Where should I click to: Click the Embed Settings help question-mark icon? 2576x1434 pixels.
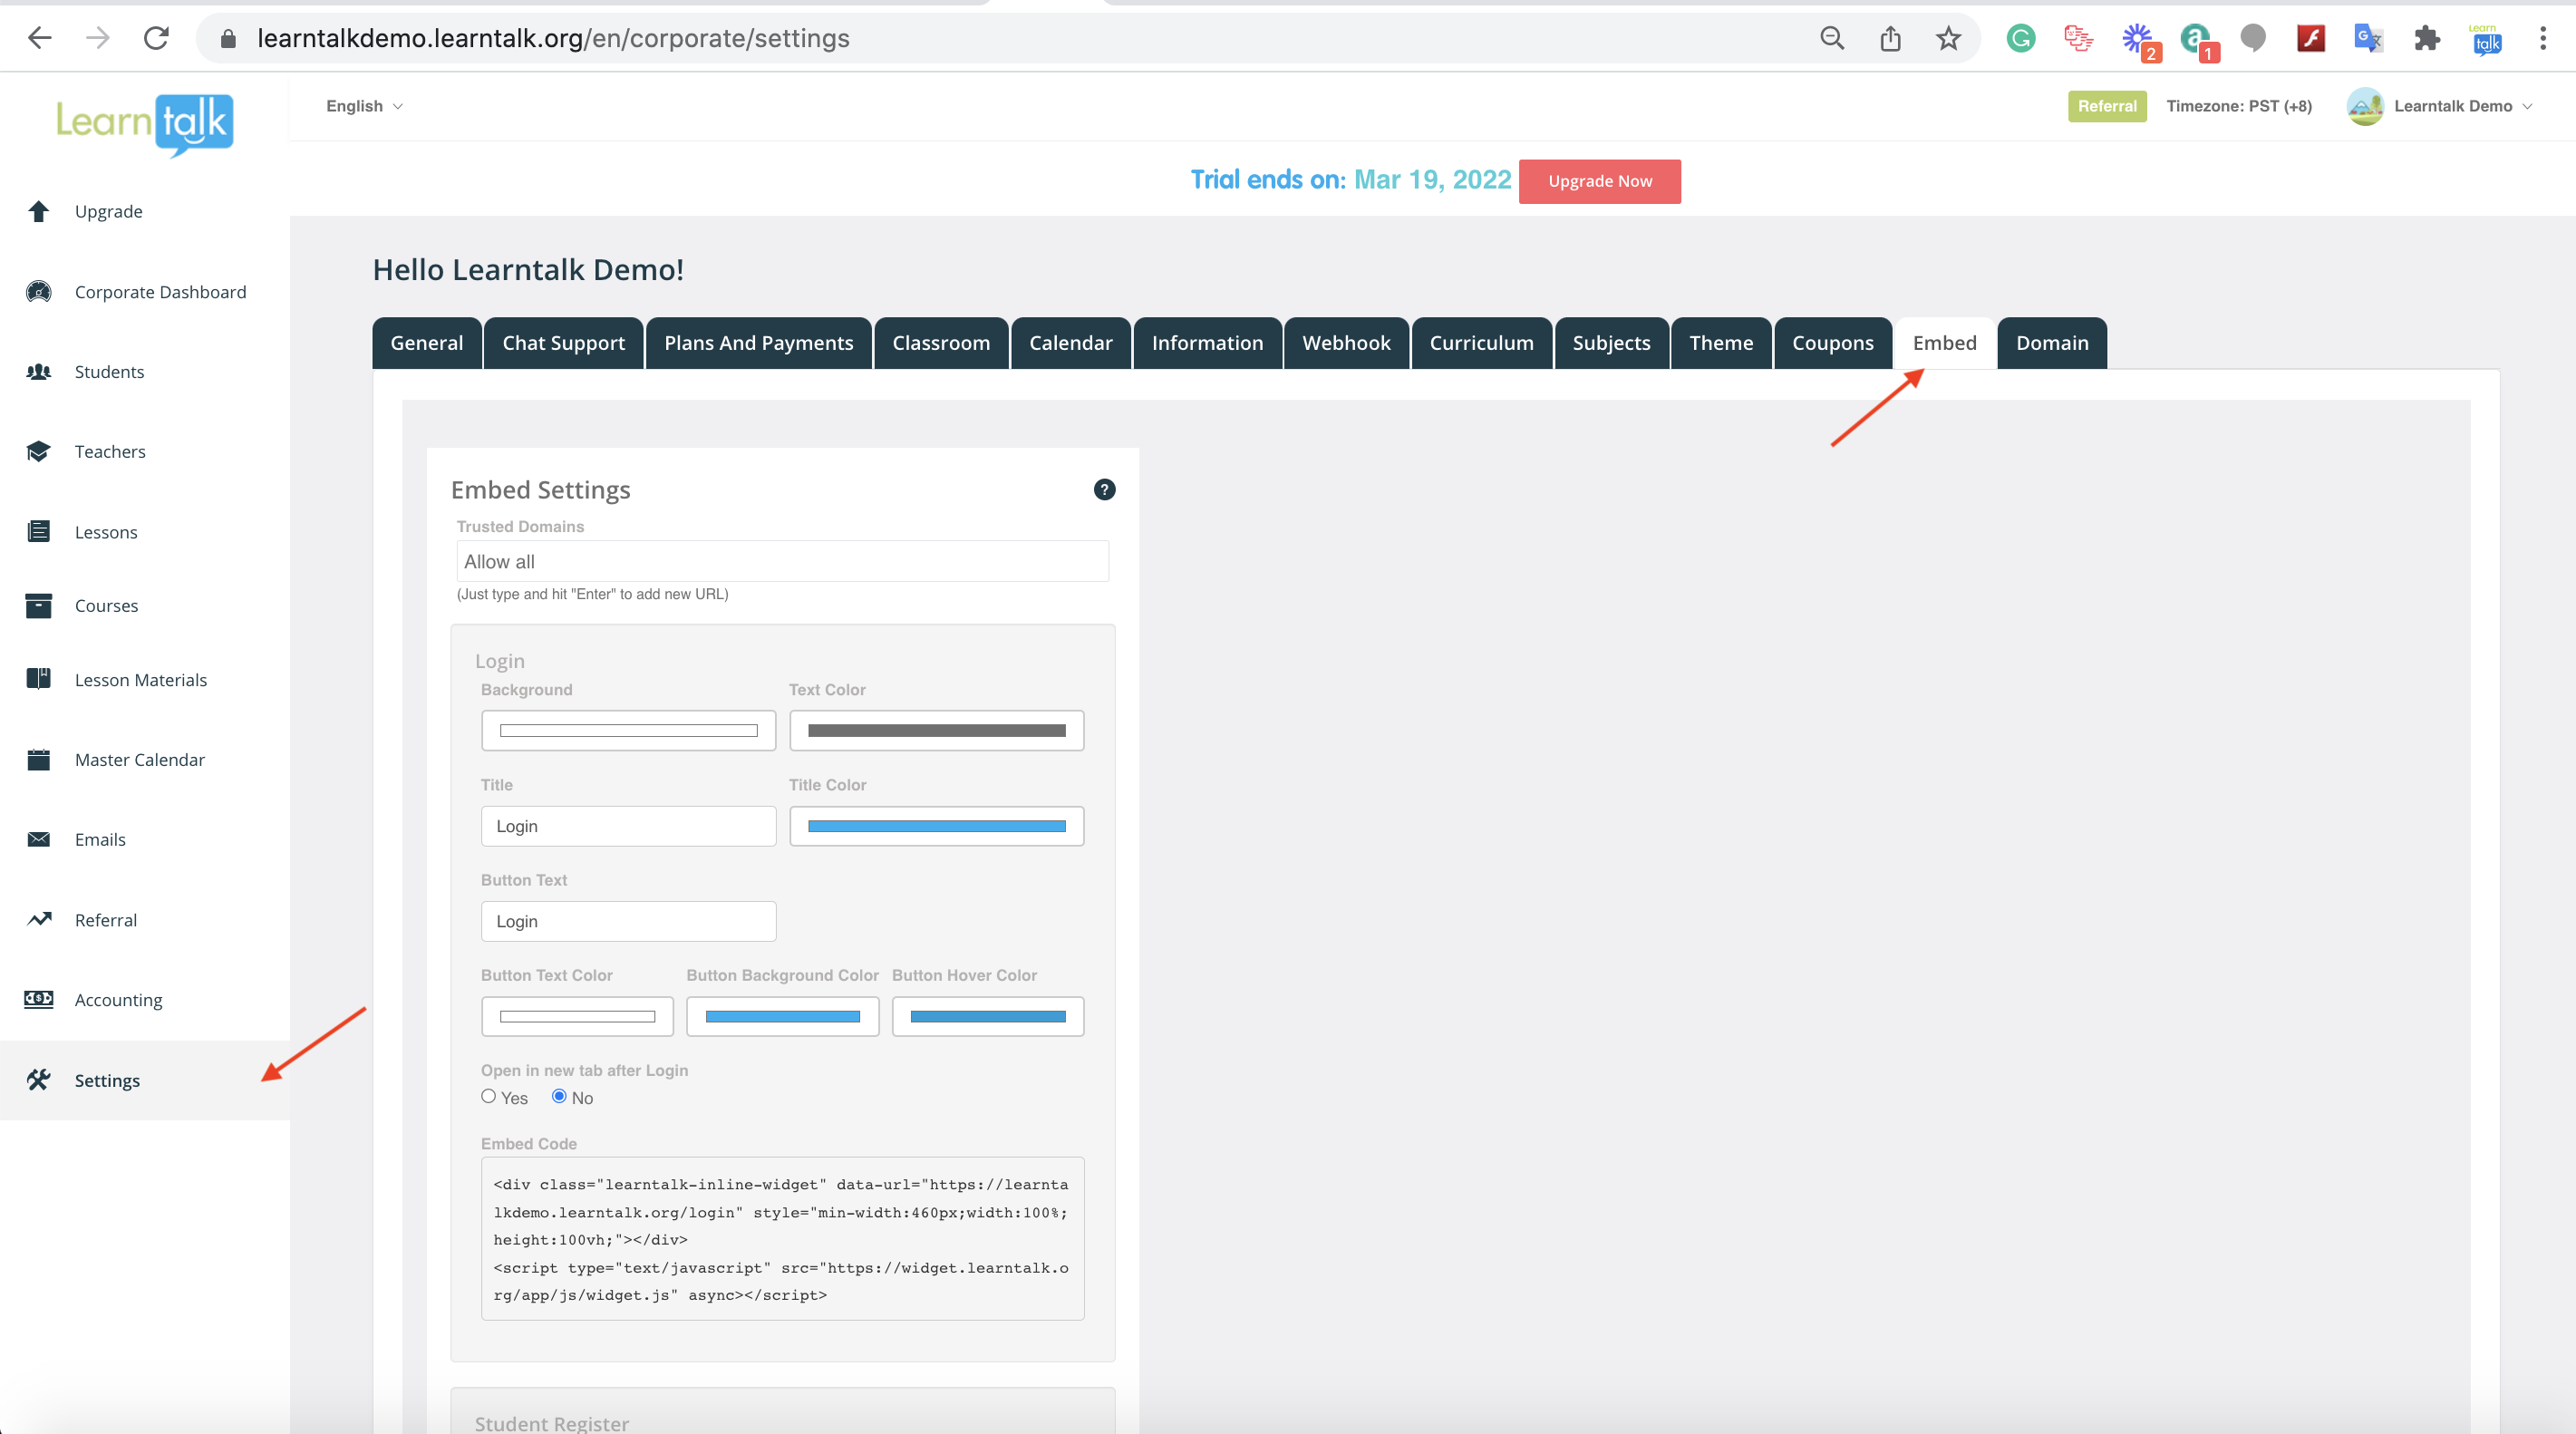tap(1104, 489)
